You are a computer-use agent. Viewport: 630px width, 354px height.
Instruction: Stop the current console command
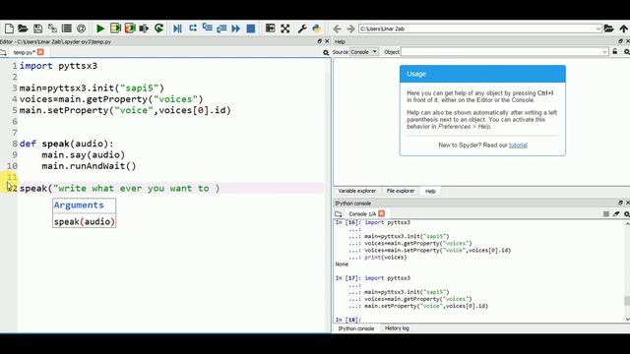[x=606, y=214]
